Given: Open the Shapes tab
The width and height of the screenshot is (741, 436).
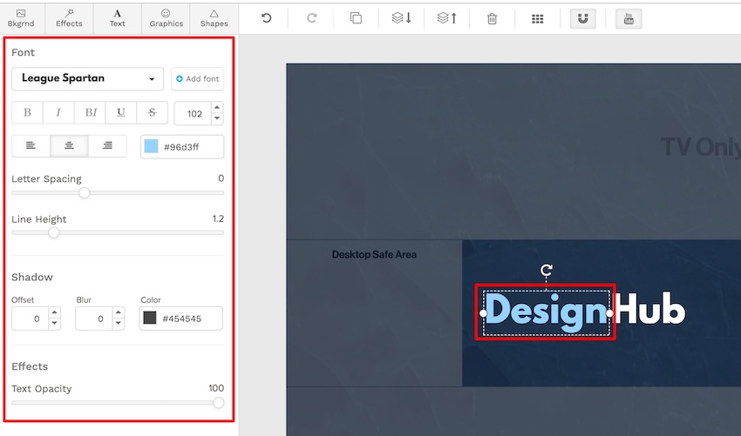Looking at the screenshot, I should [214, 18].
